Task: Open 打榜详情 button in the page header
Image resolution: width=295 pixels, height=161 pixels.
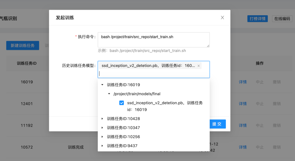Action: coord(258,19)
